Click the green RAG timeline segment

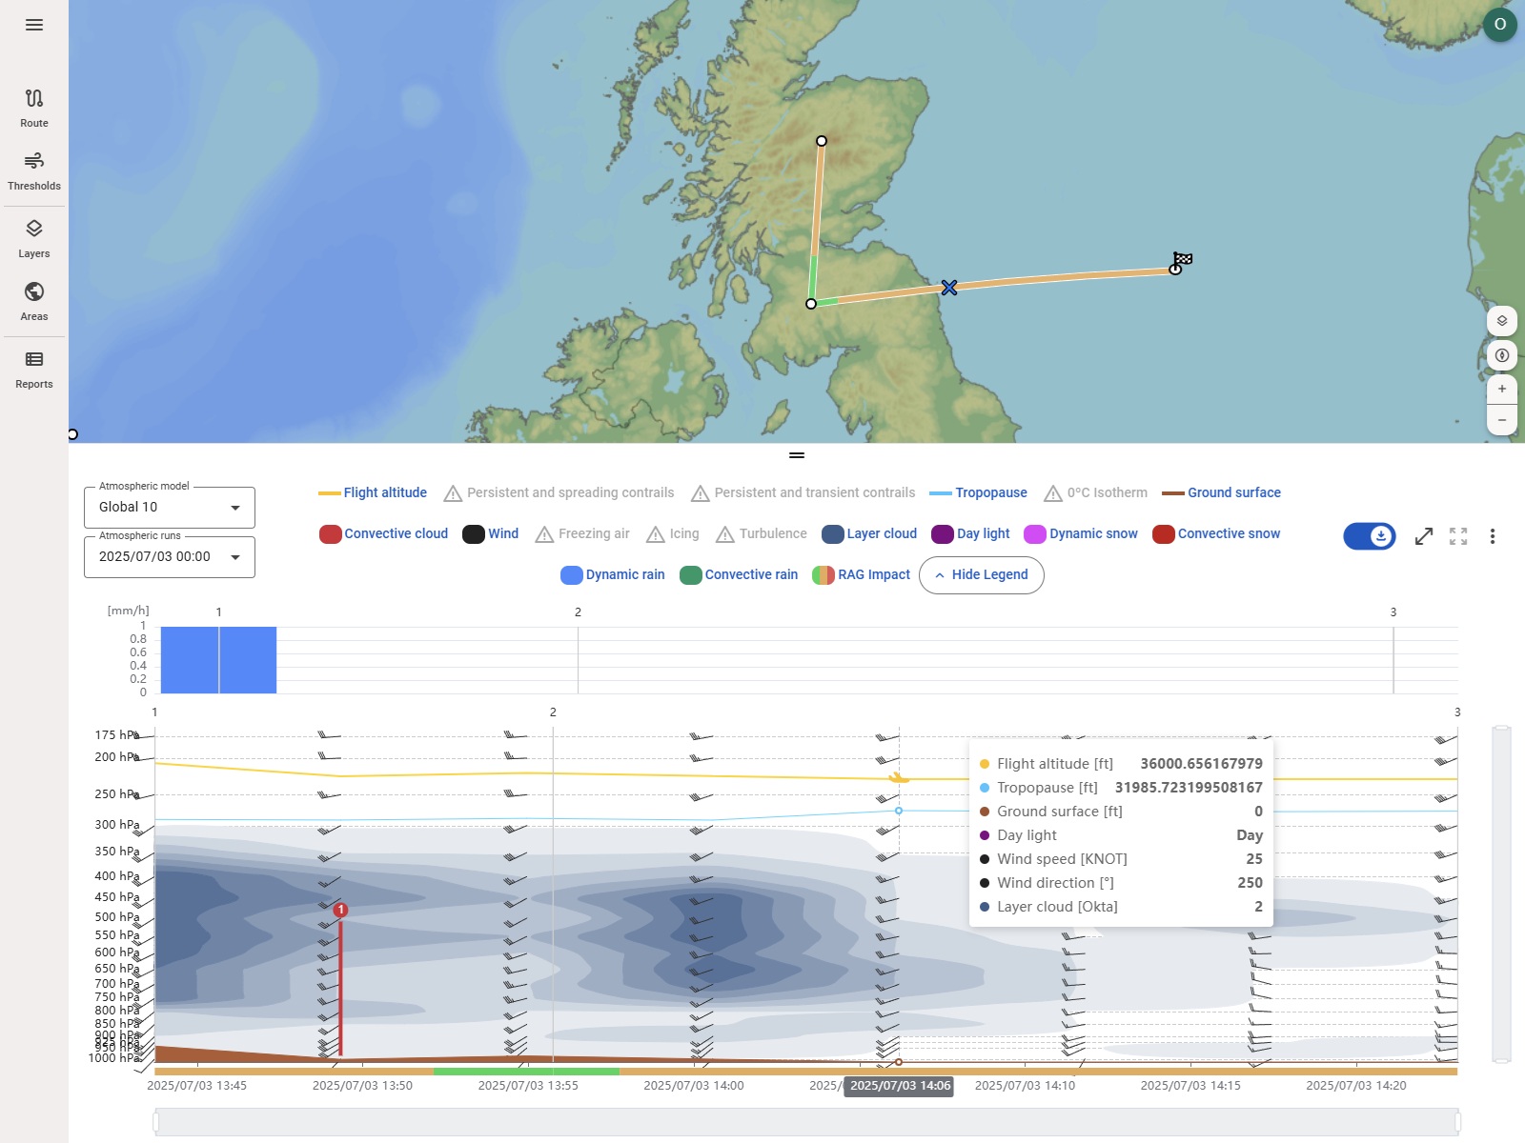coord(526,1072)
